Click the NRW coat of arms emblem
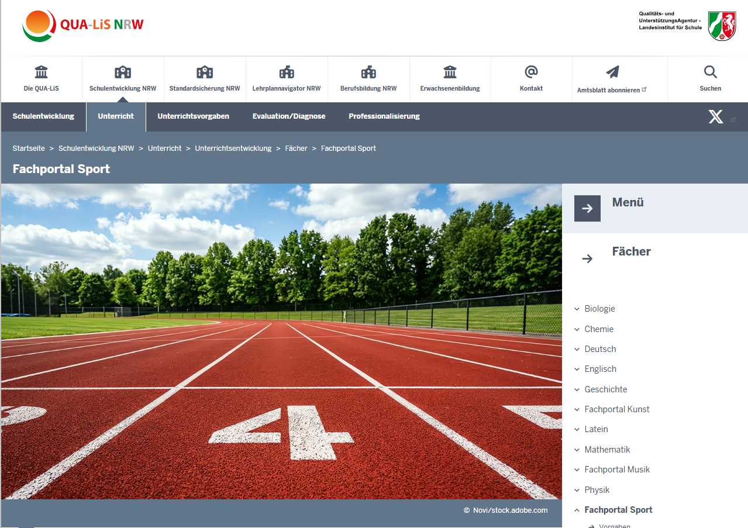The image size is (748, 528). tap(722, 26)
